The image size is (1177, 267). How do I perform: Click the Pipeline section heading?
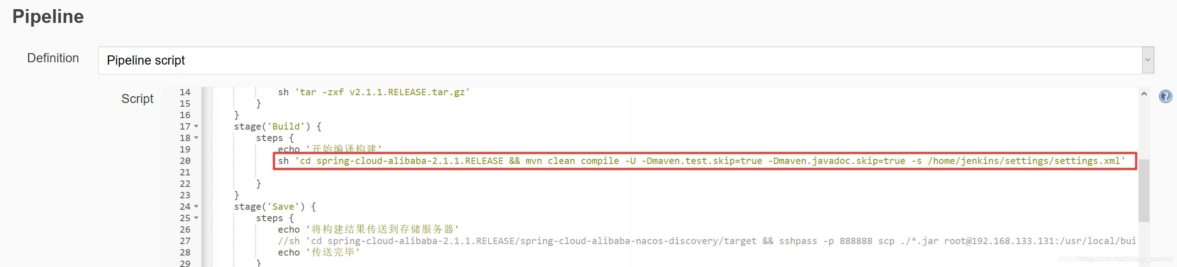pyautogui.click(x=48, y=16)
